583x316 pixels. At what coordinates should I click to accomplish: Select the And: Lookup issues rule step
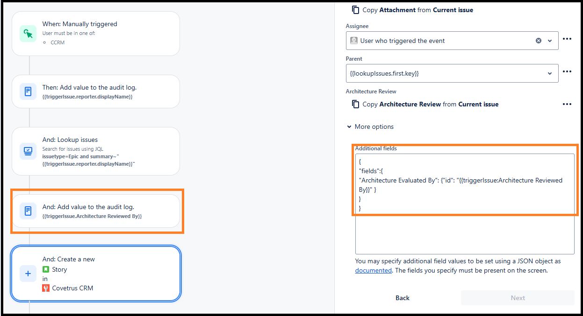[x=96, y=151]
